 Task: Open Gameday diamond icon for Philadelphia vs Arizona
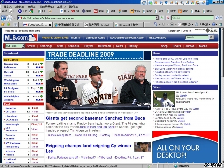pyautogui.click(x=41, y=96)
